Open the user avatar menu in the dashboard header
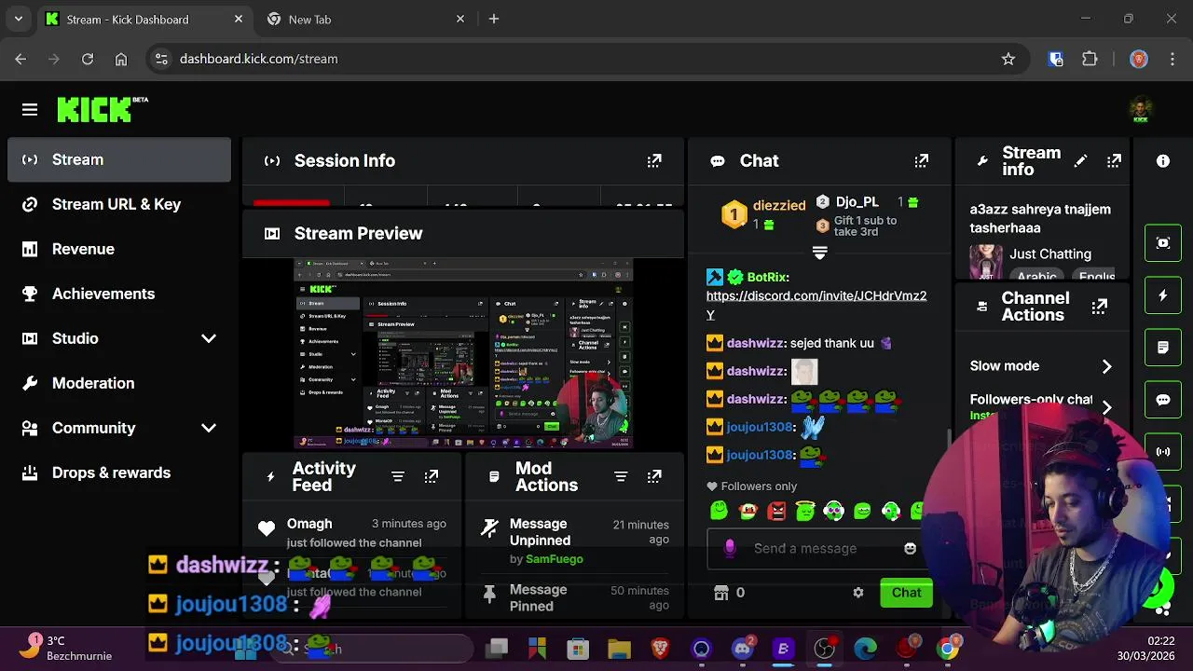Viewport: 1193px width, 671px height. click(1141, 110)
